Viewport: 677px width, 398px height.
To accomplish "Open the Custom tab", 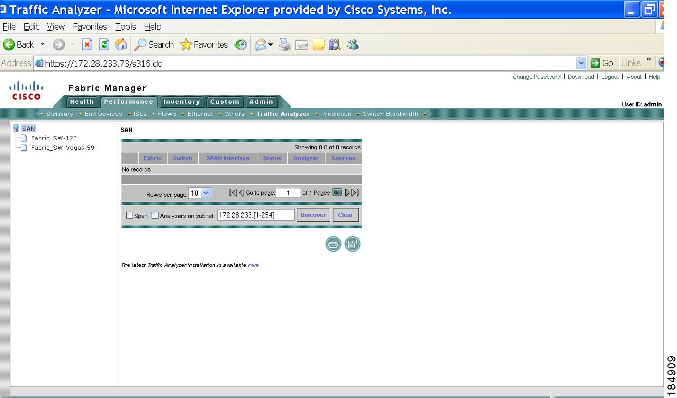I will [x=225, y=102].
